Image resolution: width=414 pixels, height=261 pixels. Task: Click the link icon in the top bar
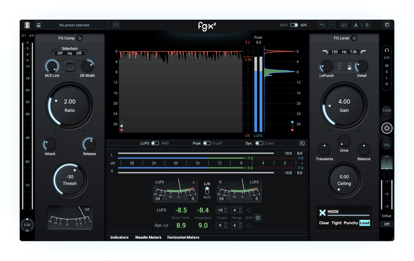click(344, 25)
